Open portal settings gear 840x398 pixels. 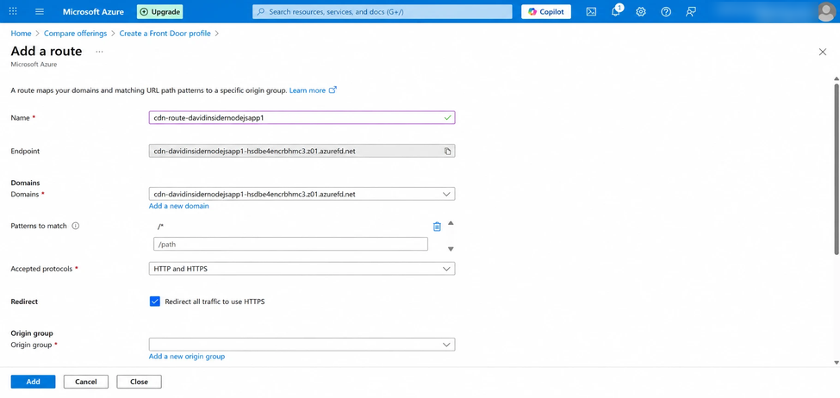tap(641, 11)
